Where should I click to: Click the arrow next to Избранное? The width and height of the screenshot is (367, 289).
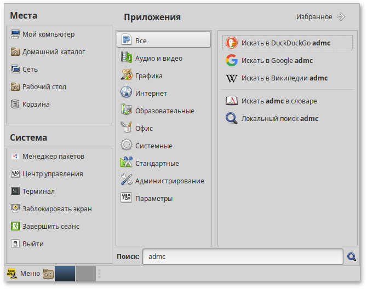tap(341, 17)
